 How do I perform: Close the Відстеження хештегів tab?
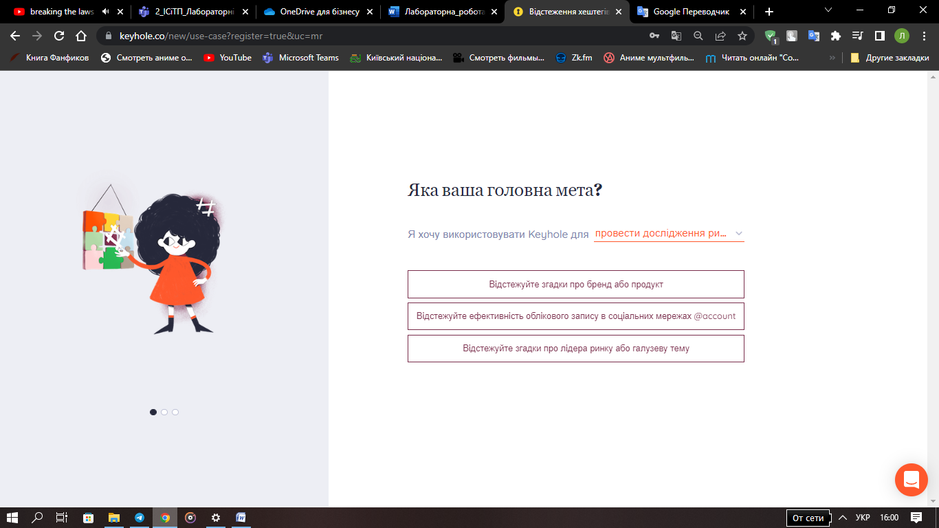pos(618,12)
